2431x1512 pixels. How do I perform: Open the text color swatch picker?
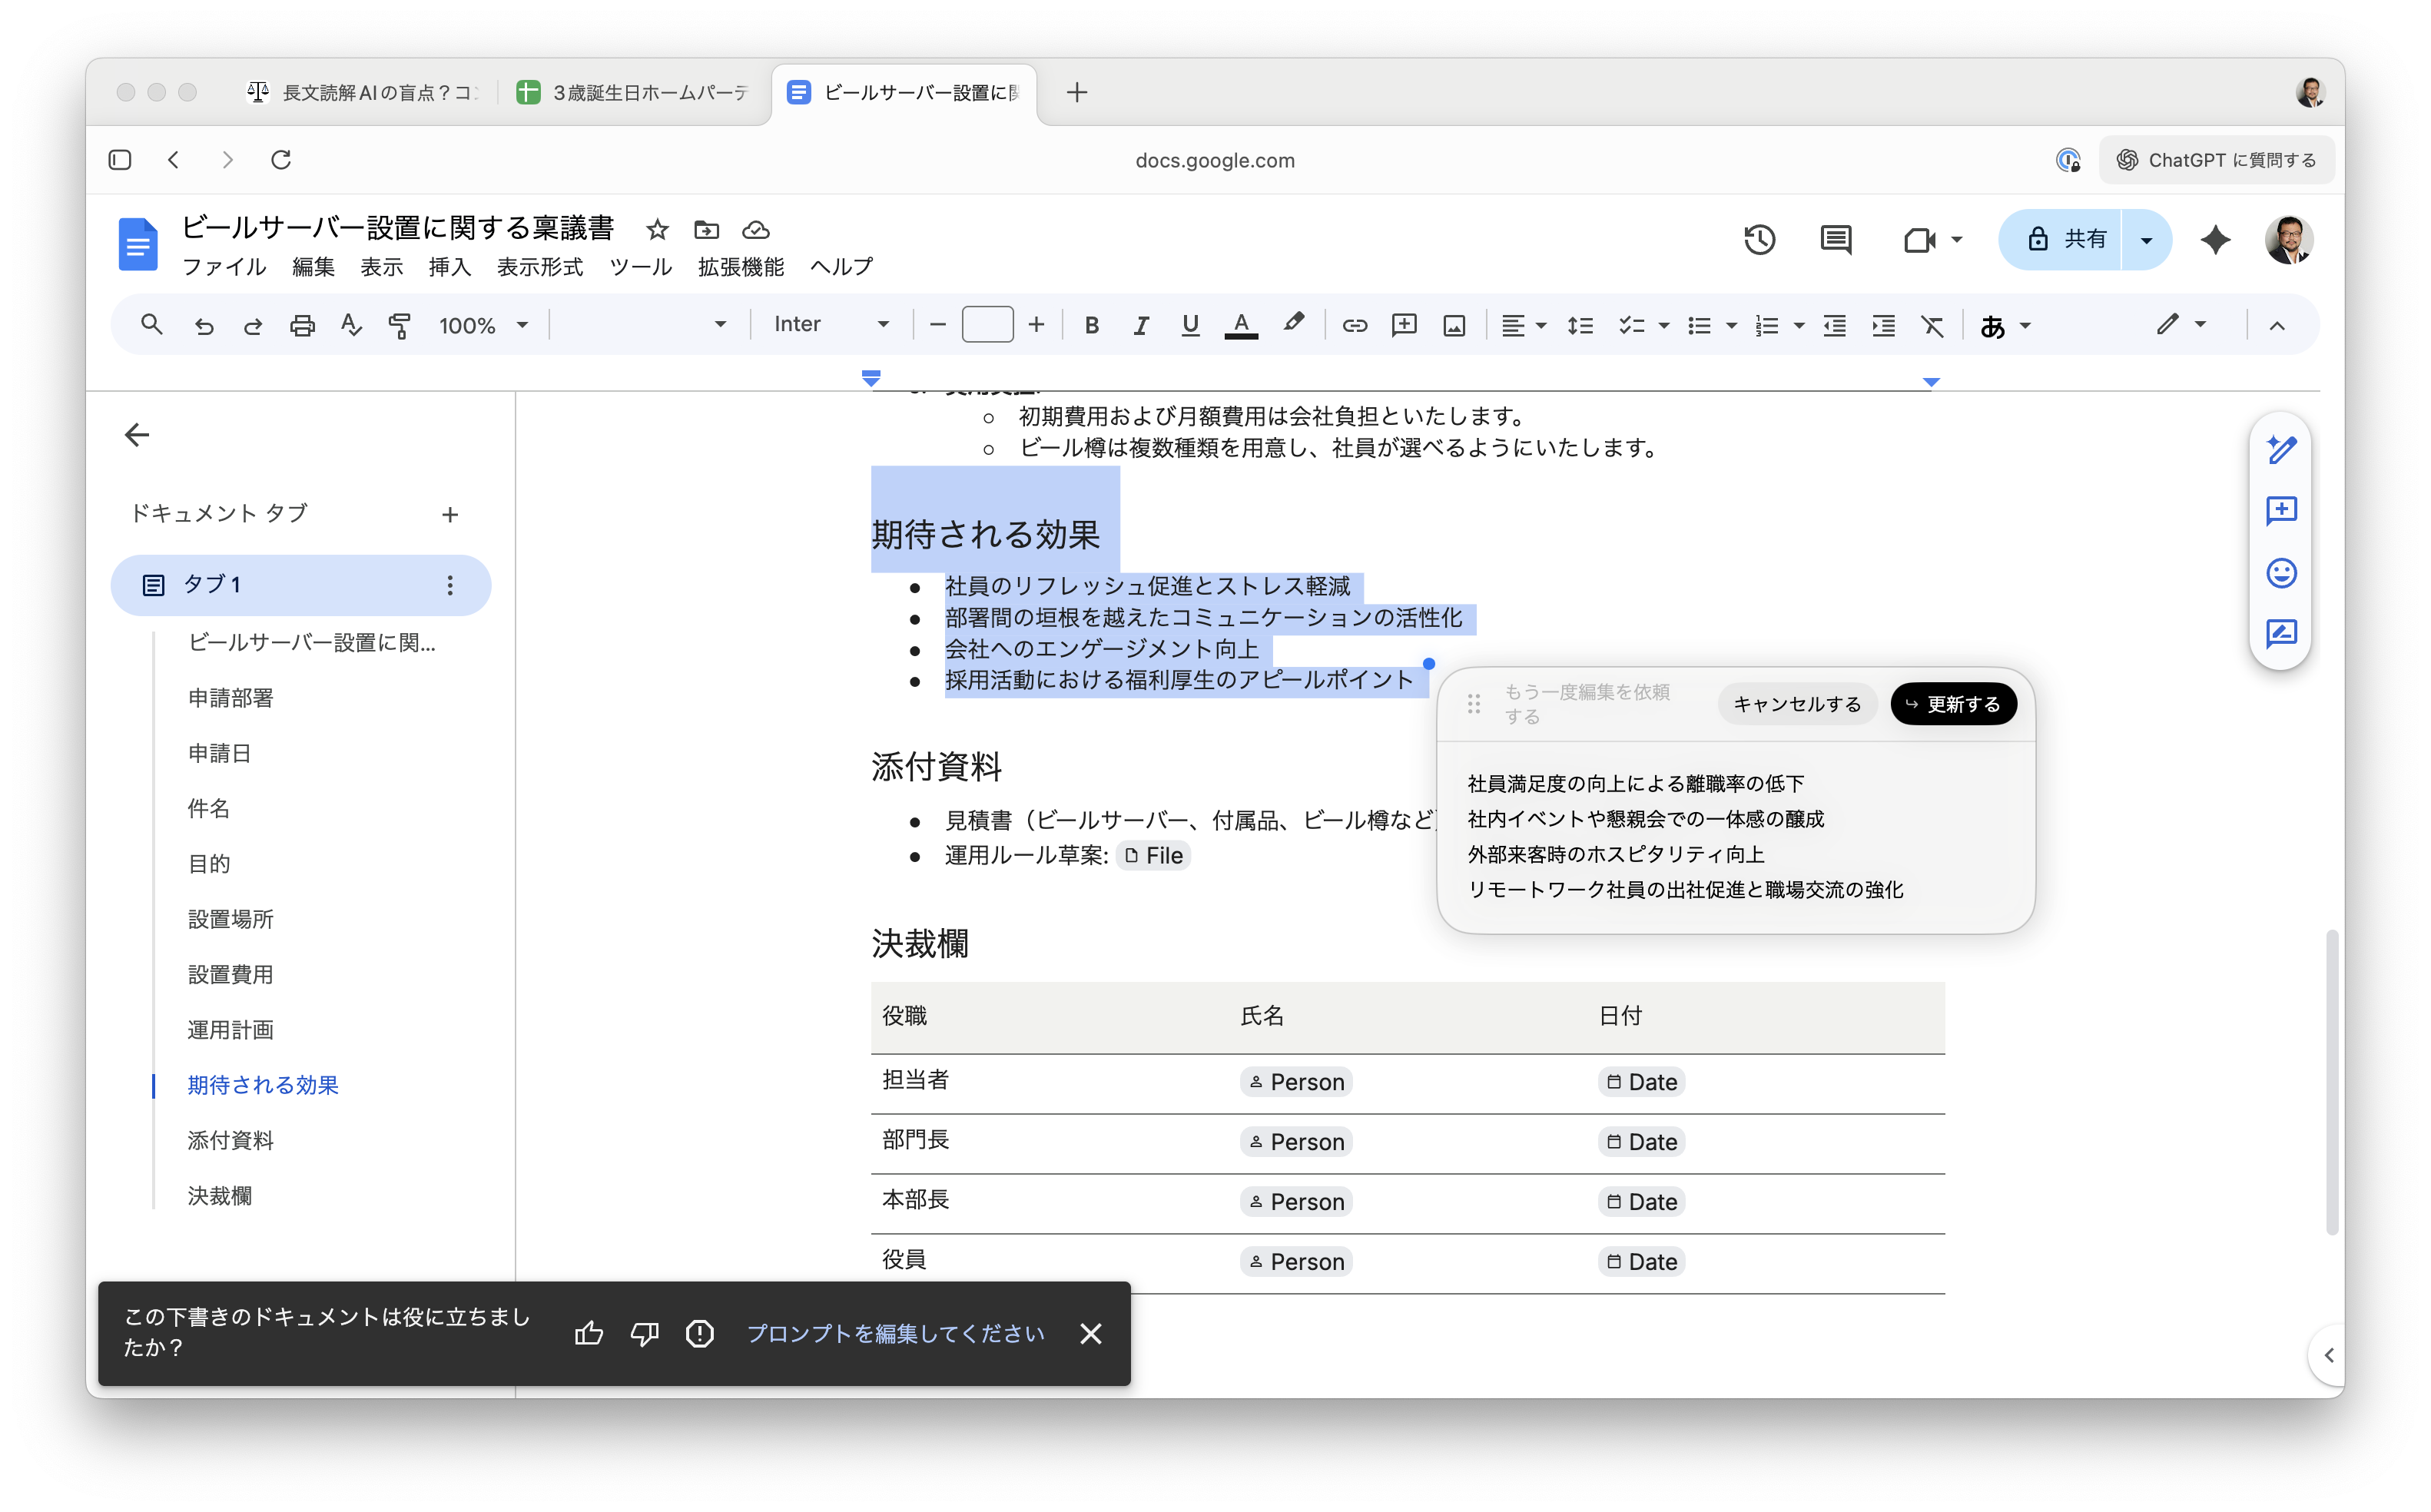[1241, 325]
